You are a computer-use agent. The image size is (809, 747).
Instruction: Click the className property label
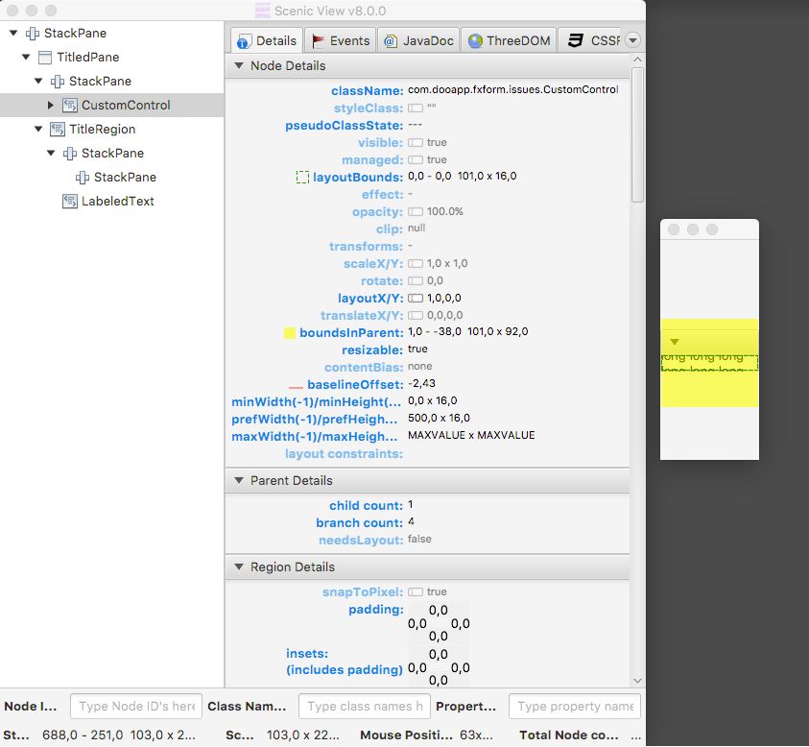coord(367,91)
